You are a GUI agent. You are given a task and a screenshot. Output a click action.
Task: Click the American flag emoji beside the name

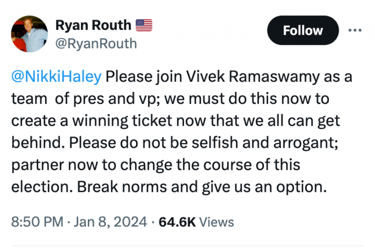tap(144, 25)
